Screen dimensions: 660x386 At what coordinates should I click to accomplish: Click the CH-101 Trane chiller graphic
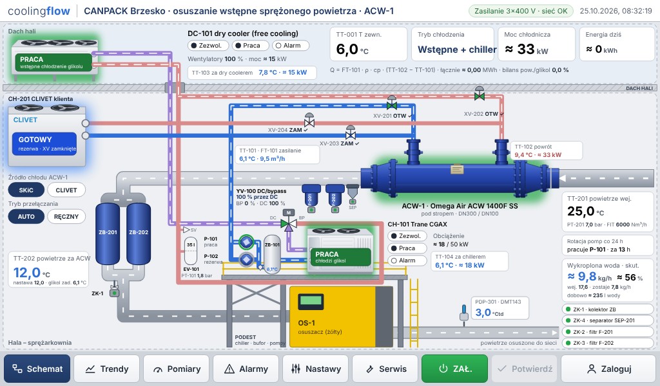click(x=340, y=251)
